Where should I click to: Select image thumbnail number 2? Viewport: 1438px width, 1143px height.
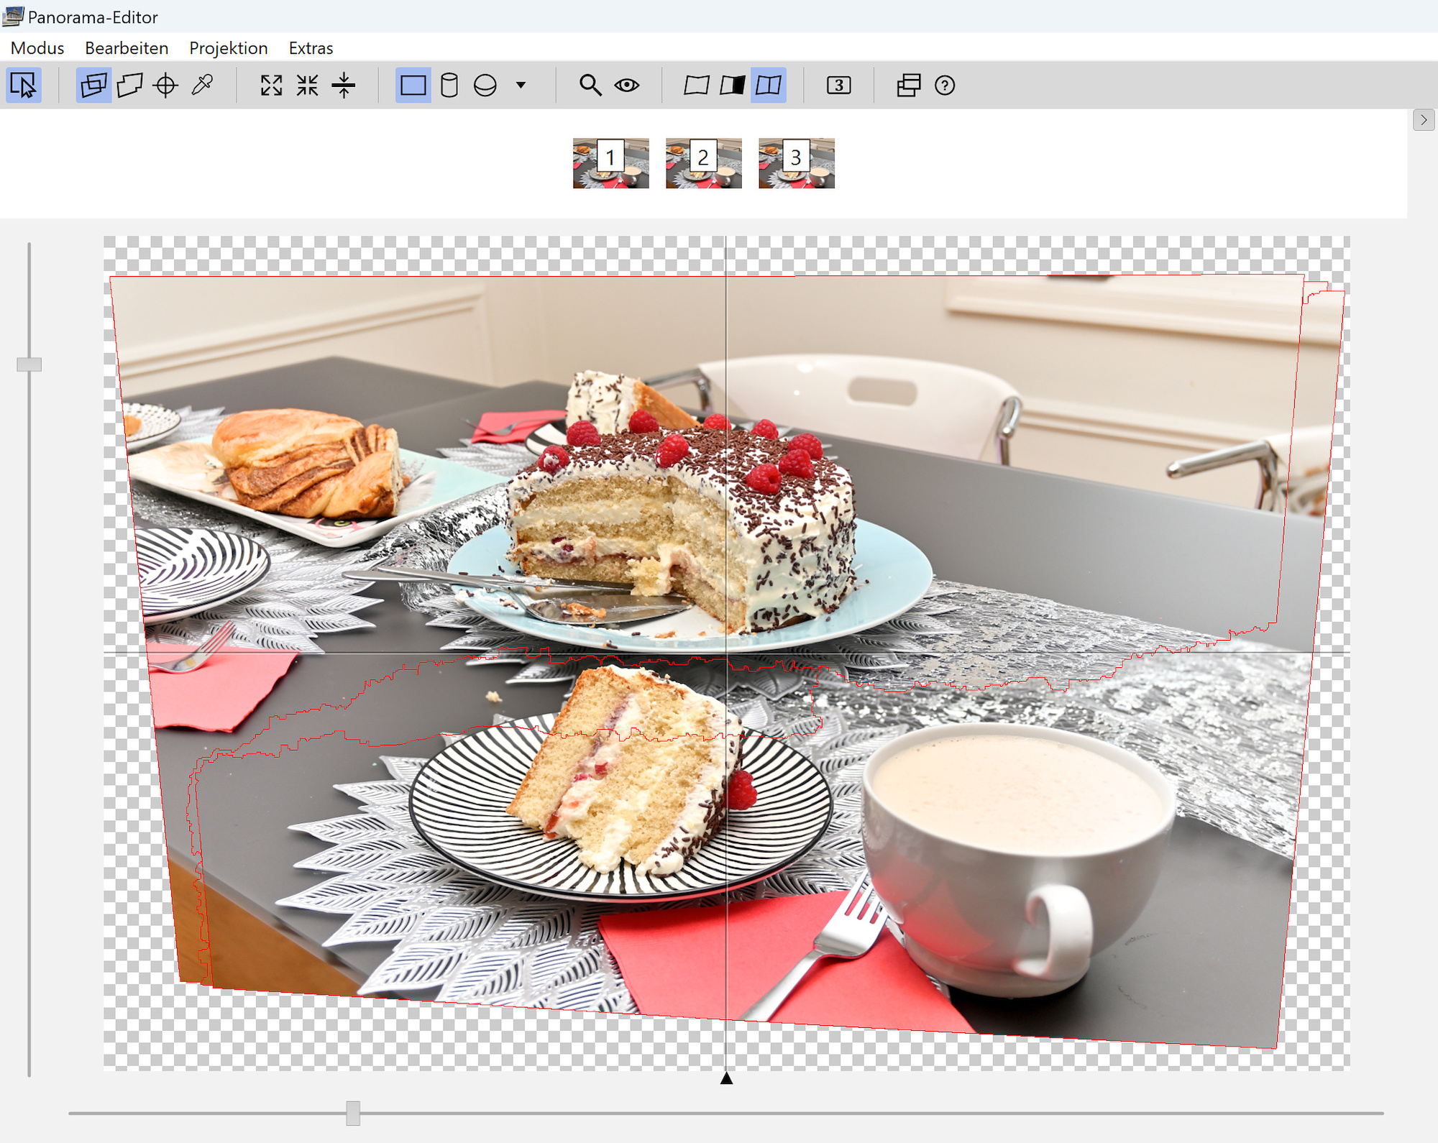click(703, 163)
